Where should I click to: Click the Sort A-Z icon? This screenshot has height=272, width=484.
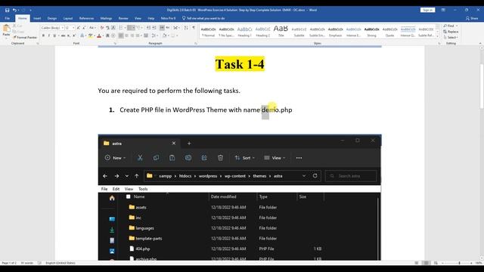pos(186,28)
